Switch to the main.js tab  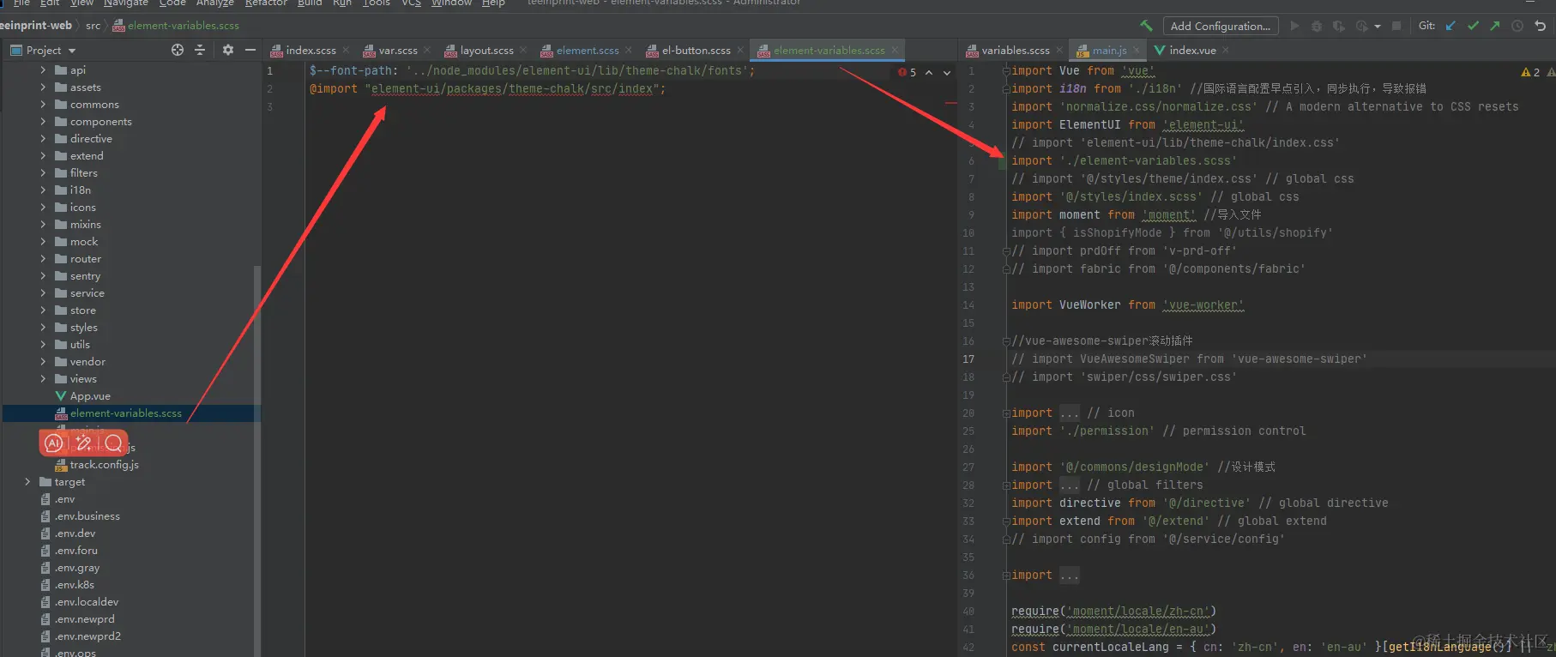coord(1108,50)
